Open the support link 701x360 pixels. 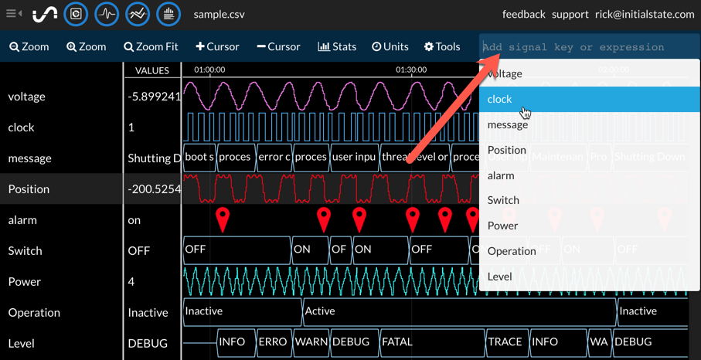tap(570, 14)
